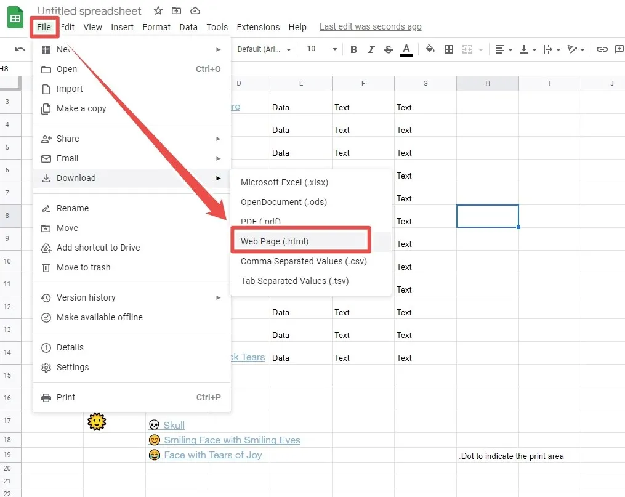
Task: Choose Import from File menu
Action: (x=132, y=89)
